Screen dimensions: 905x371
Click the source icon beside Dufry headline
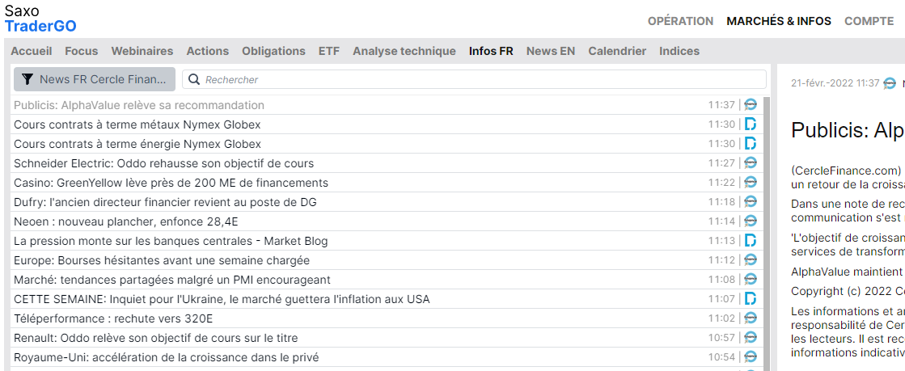[x=751, y=202]
